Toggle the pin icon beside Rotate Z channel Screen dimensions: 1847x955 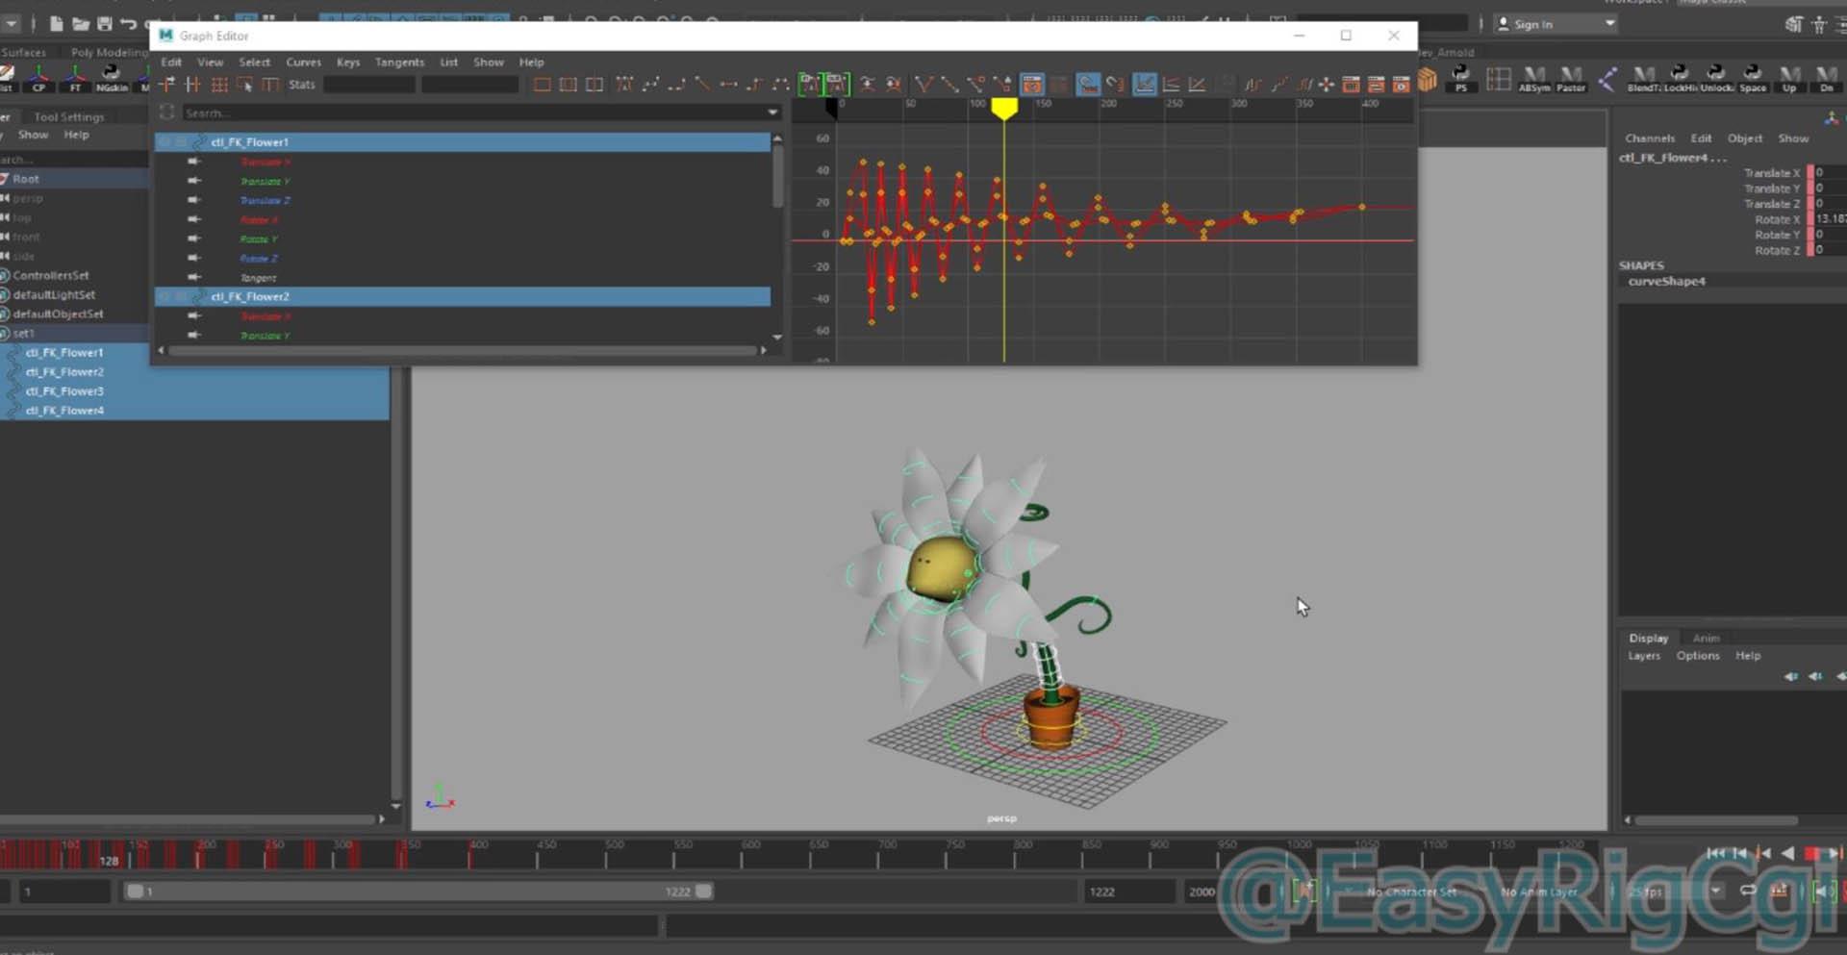[x=194, y=258]
